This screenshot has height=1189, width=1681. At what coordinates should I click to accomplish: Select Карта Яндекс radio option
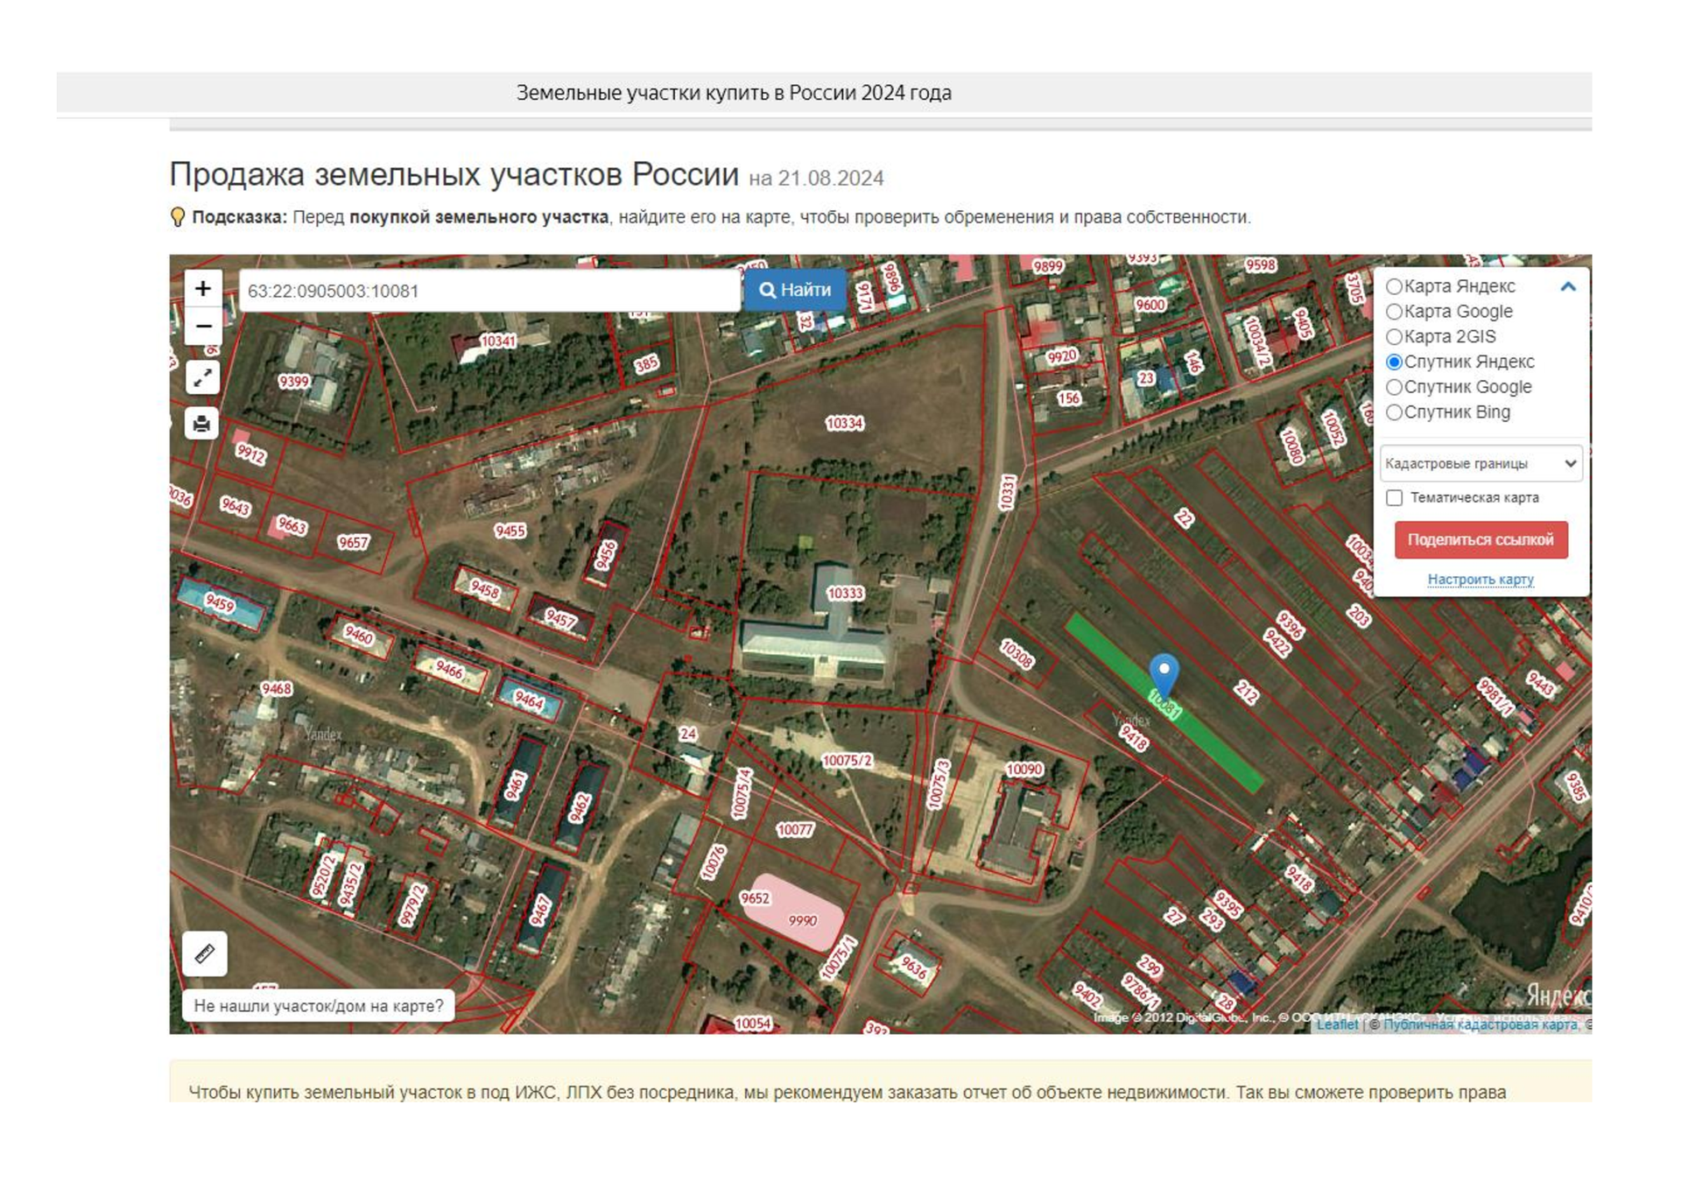pyautogui.click(x=1395, y=286)
